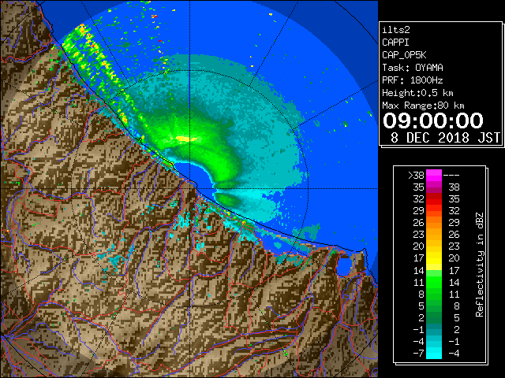Click the date 8 DEC 2018 JST
Viewport: 505px width, 378px height.
tap(446, 138)
